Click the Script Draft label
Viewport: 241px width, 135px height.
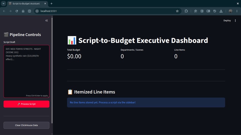pos(9,42)
